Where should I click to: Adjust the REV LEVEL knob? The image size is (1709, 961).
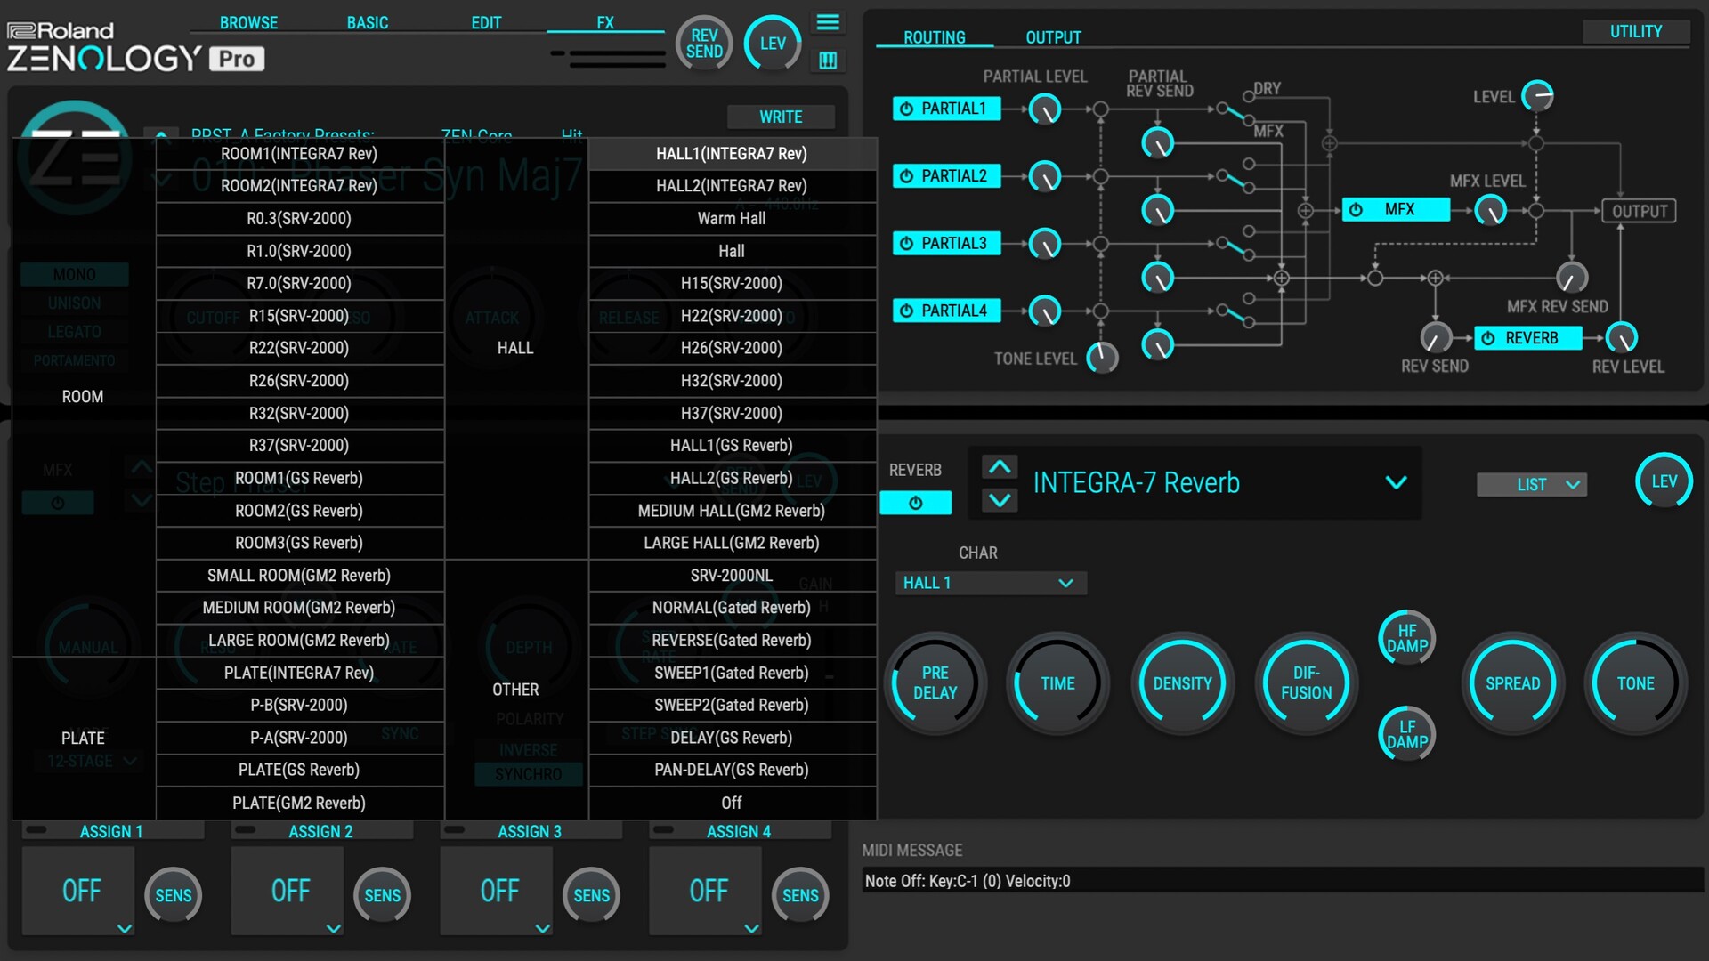click(x=1622, y=338)
